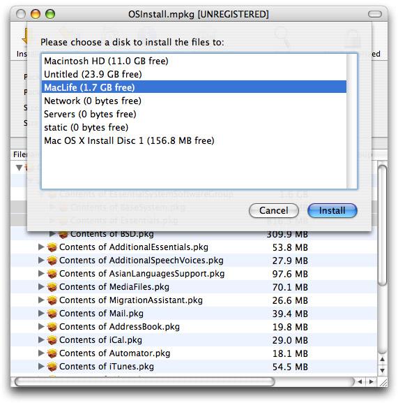Choose static (0 bytes free) entry

[194, 127]
